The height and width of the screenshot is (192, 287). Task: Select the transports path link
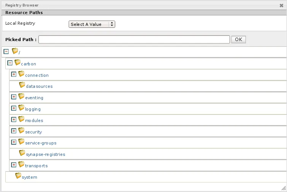tap(36, 166)
